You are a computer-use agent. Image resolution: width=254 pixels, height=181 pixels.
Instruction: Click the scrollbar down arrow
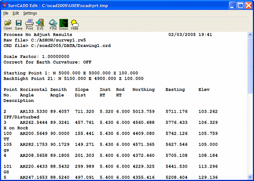point(250,177)
